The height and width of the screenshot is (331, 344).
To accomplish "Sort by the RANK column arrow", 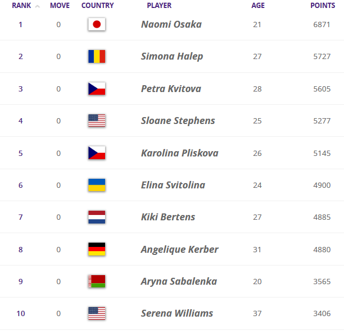I will point(37,6).
